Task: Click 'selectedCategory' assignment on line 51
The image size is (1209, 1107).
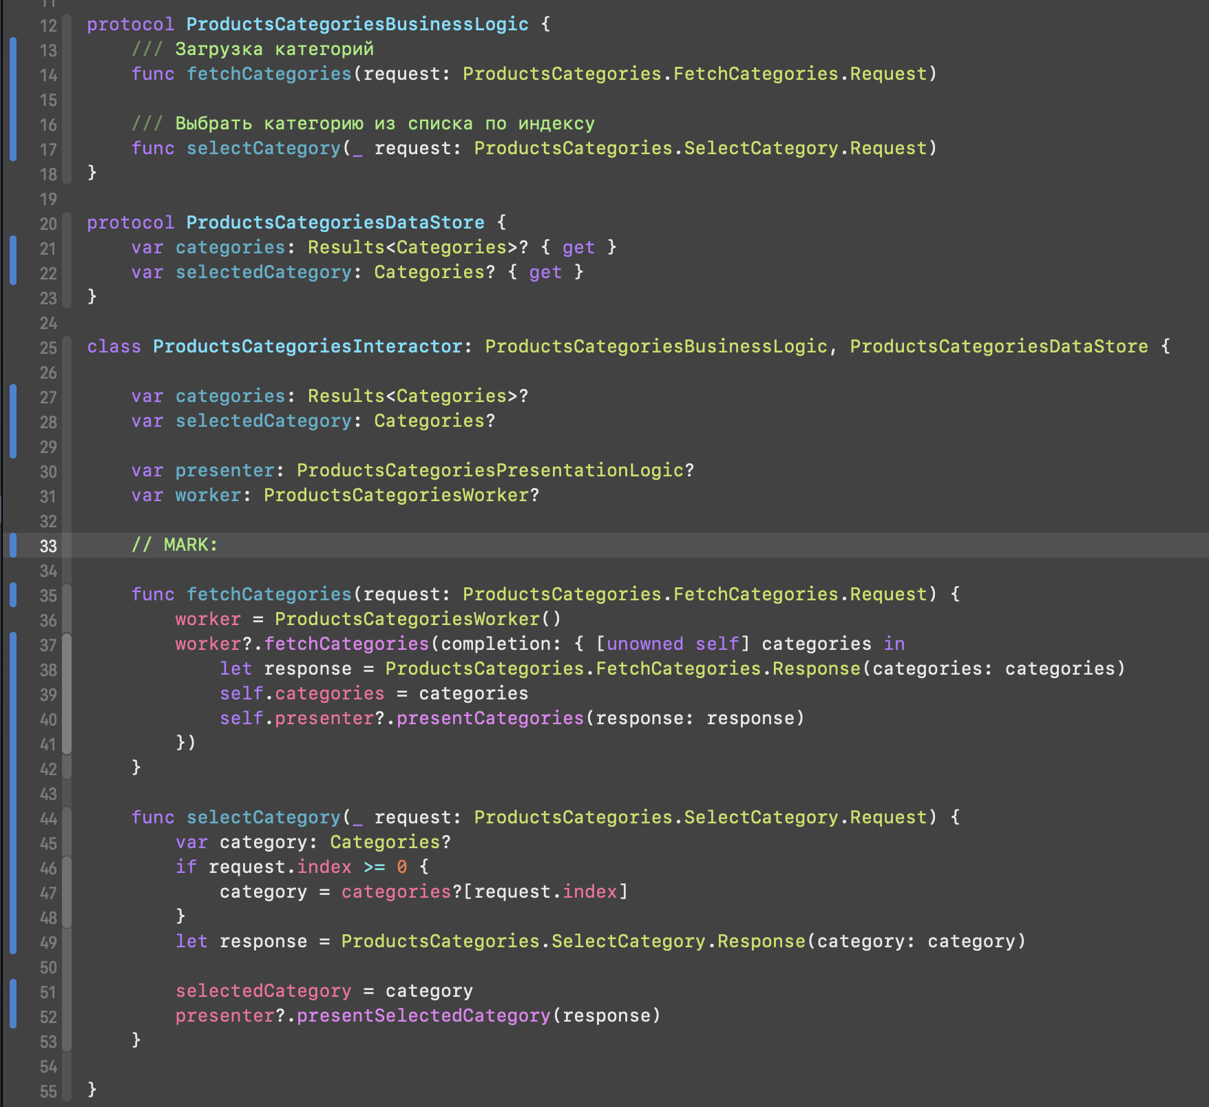Action: coord(264,991)
